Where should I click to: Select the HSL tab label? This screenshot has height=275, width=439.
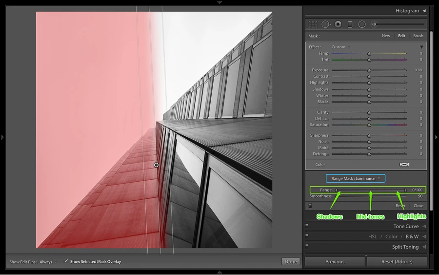(x=372, y=236)
